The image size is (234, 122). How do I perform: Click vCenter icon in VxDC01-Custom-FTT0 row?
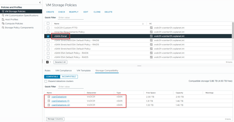tap(151, 28)
